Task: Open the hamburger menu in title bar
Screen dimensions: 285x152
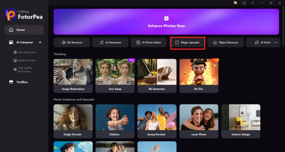Action: point(252,3)
